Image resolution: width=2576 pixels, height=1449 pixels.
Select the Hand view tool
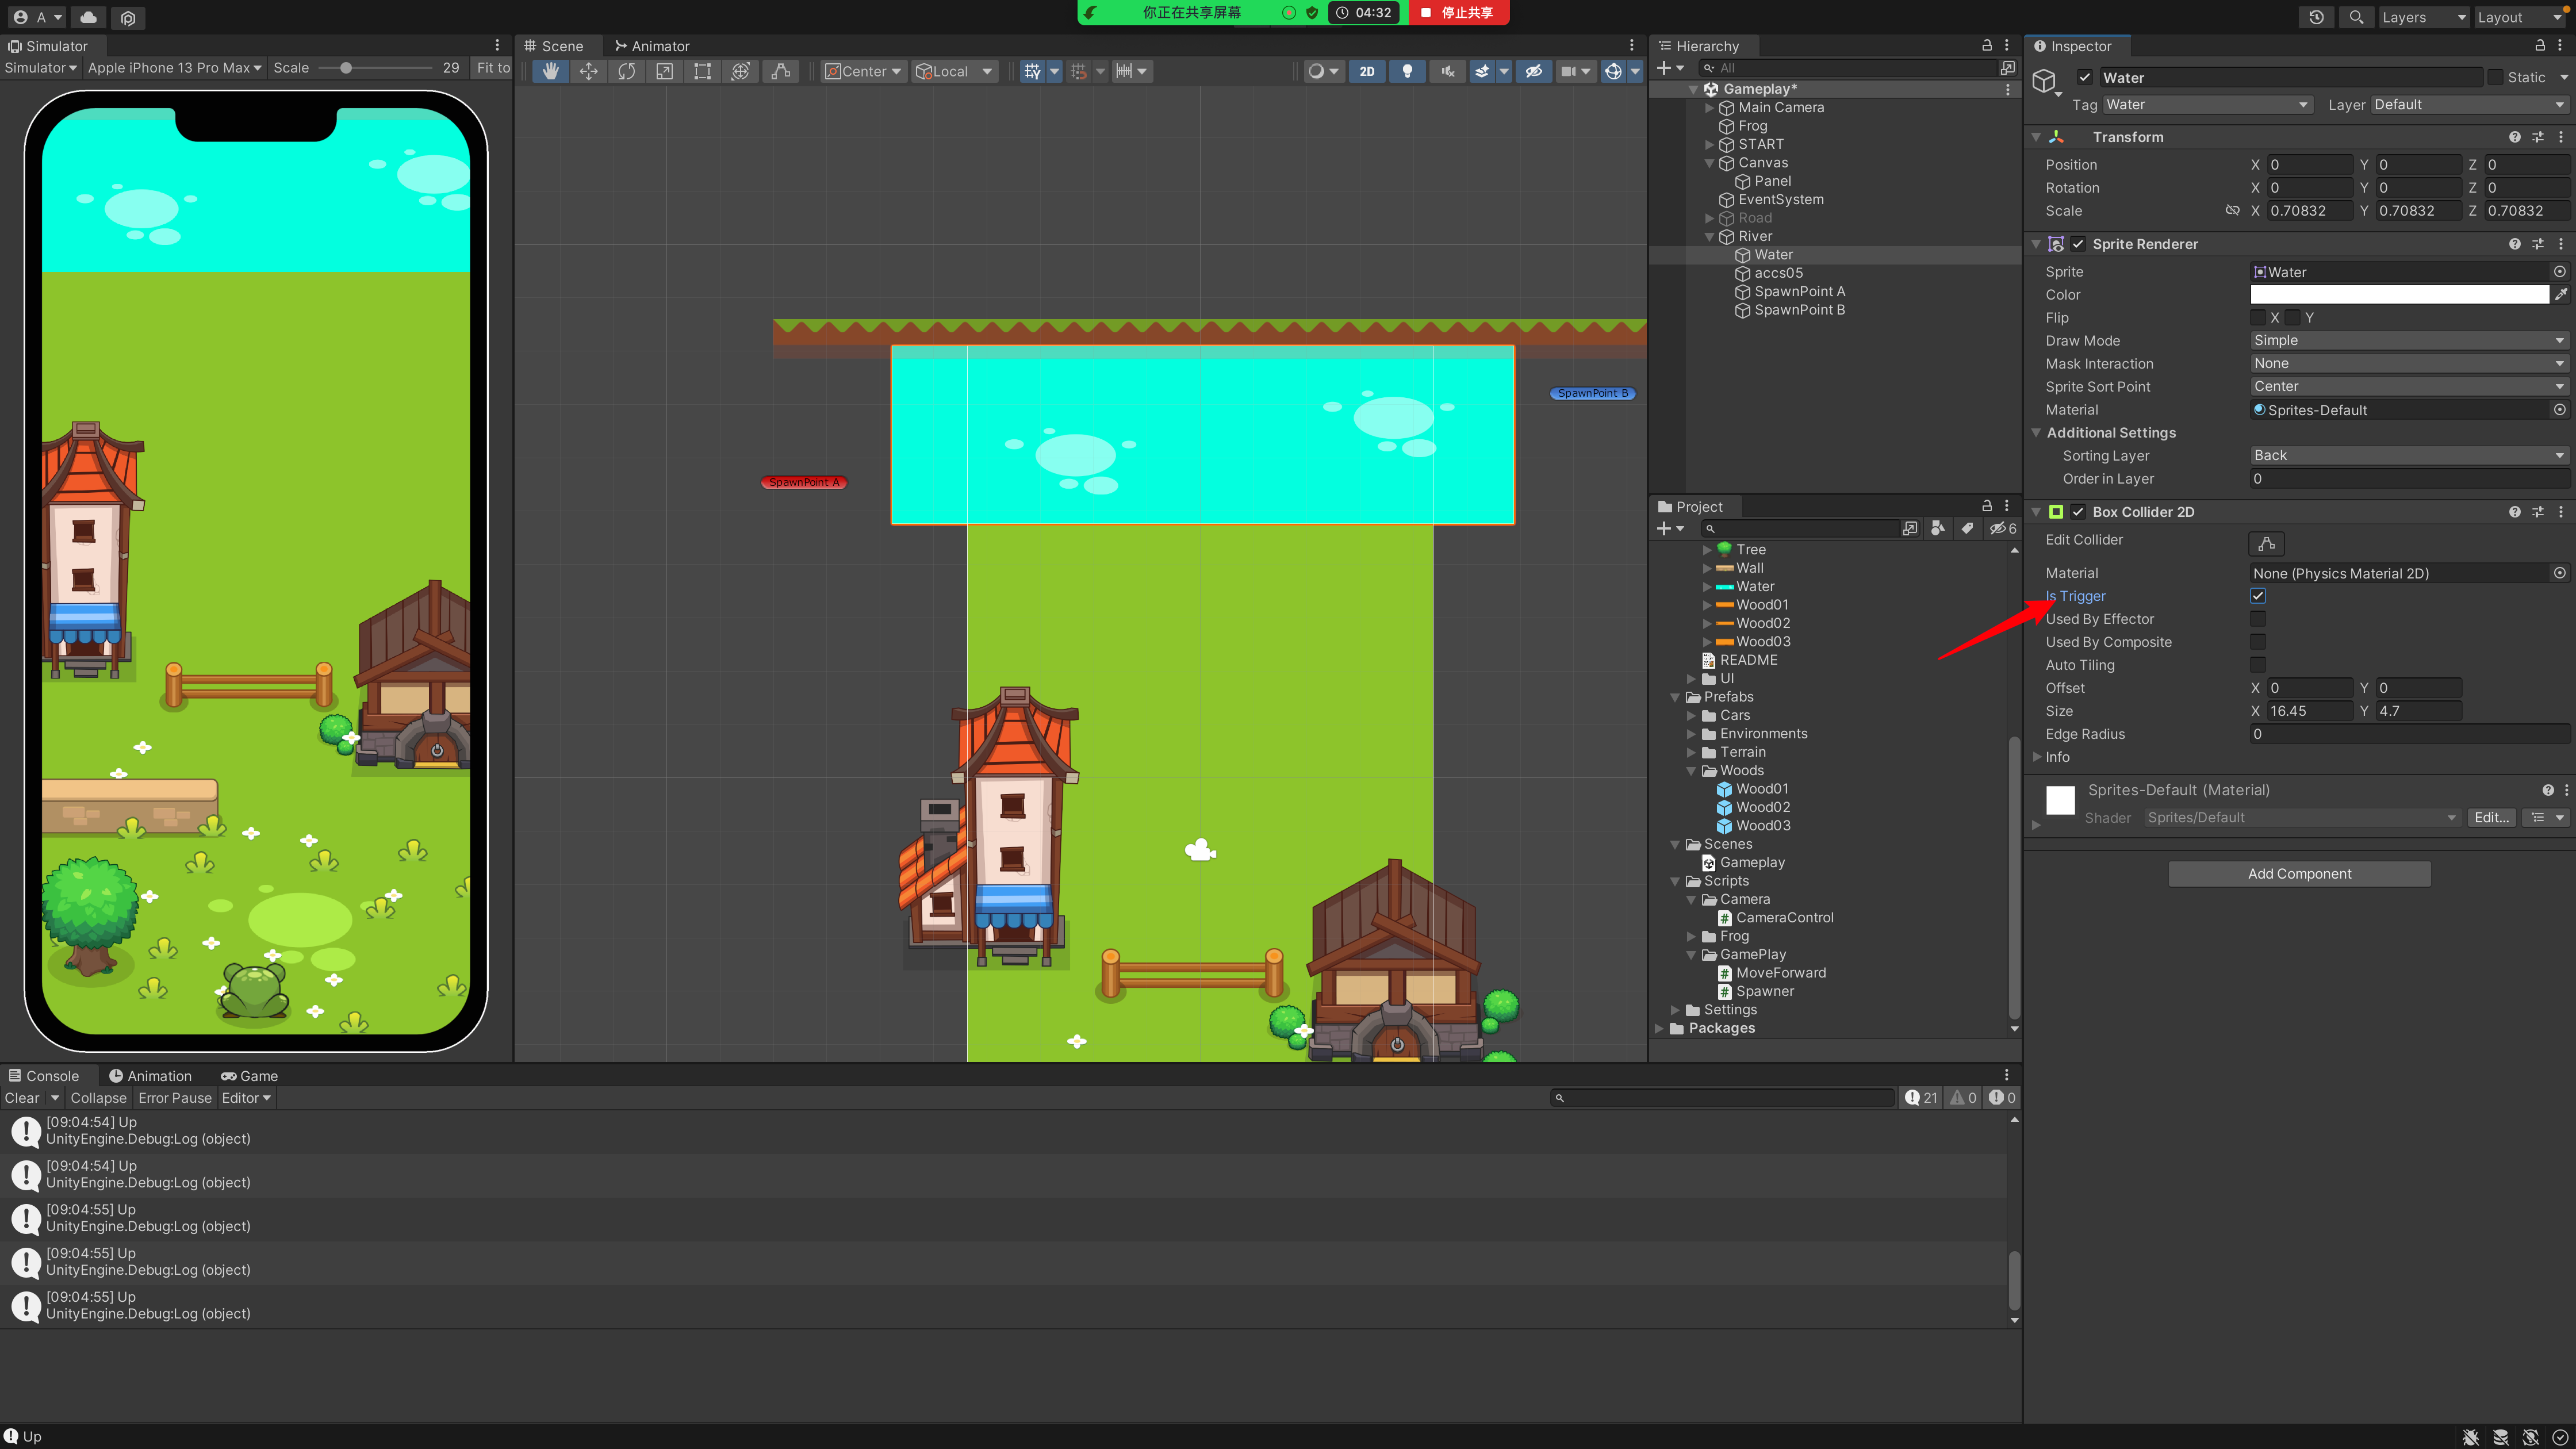pyautogui.click(x=550, y=71)
